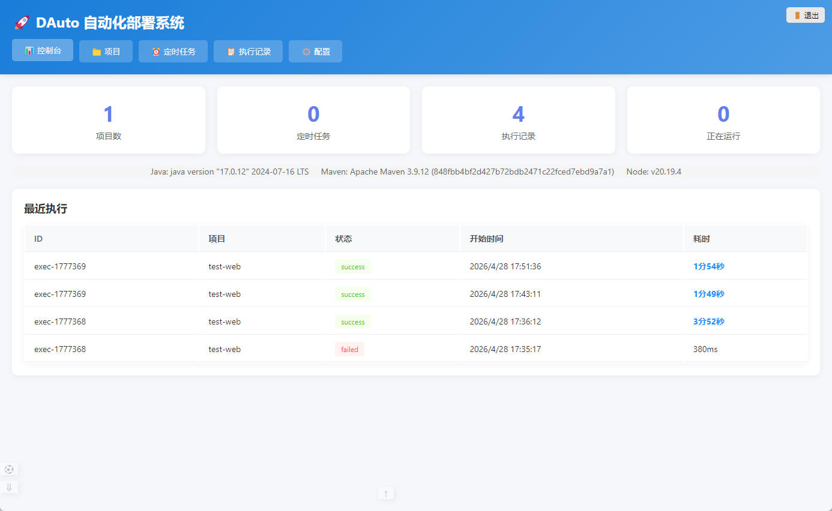Image resolution: width=832 pixels, height=511 pixels.
Task: Click test-web in the 17:43:11 row
Action: coord(225,294)
